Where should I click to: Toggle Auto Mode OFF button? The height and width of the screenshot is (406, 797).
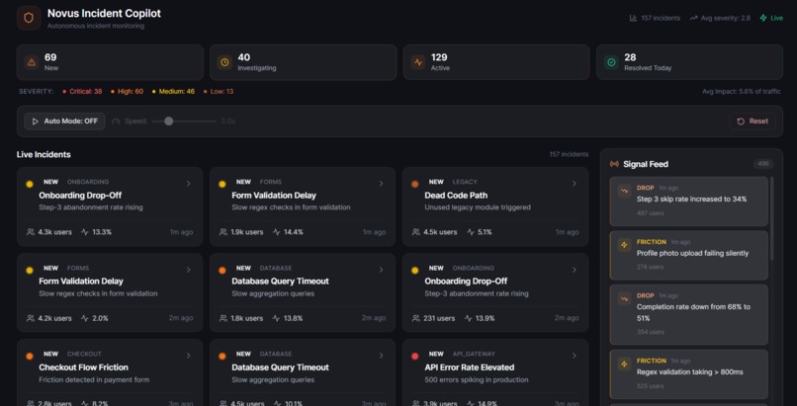click(64, 122)
